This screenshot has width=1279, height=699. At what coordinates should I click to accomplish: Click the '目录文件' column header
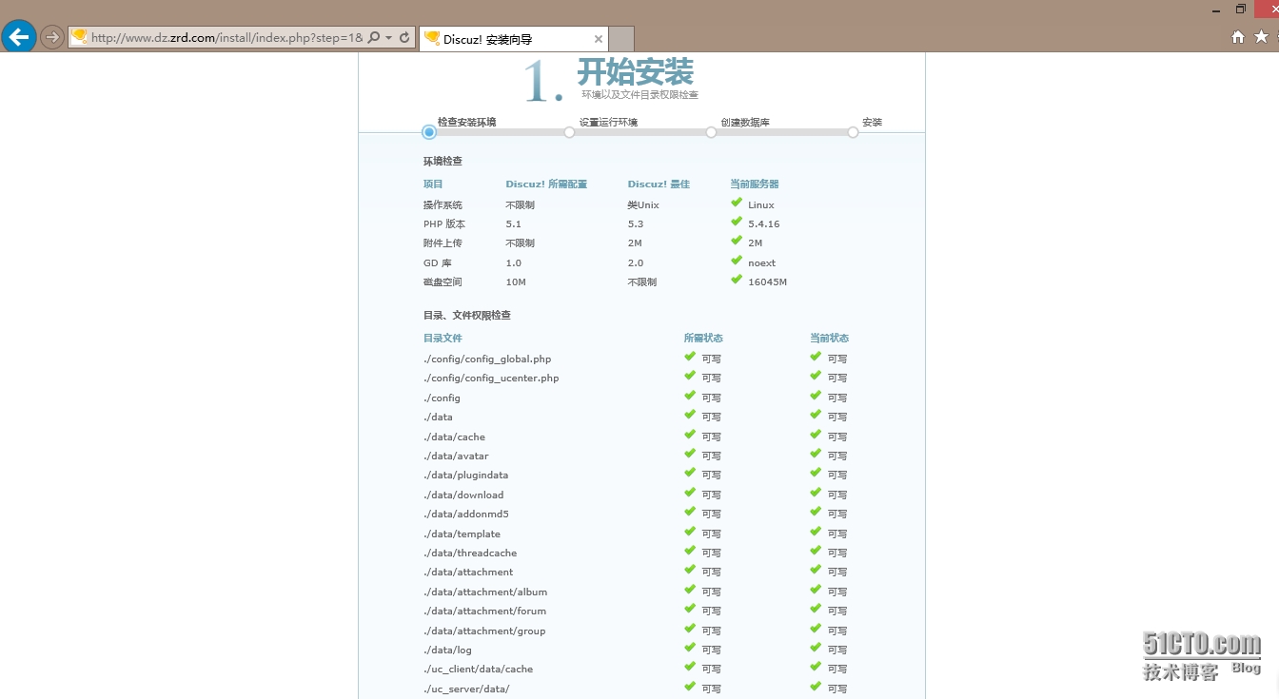(443, 339)
